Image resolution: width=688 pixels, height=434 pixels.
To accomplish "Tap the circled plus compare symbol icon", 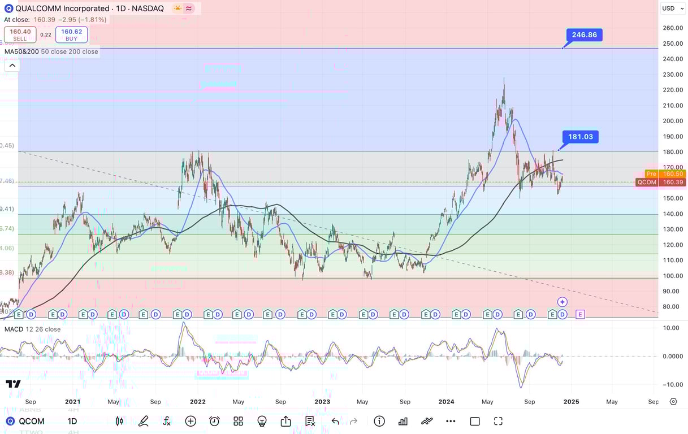I will pos(191,421).
